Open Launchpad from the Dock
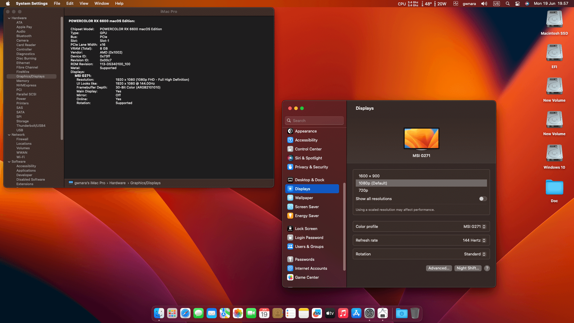The image size is (574, 323). click(x=172, y=313)
